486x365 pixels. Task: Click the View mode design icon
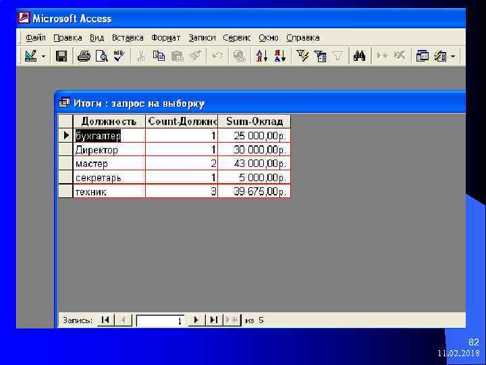(x=30, y=56)
